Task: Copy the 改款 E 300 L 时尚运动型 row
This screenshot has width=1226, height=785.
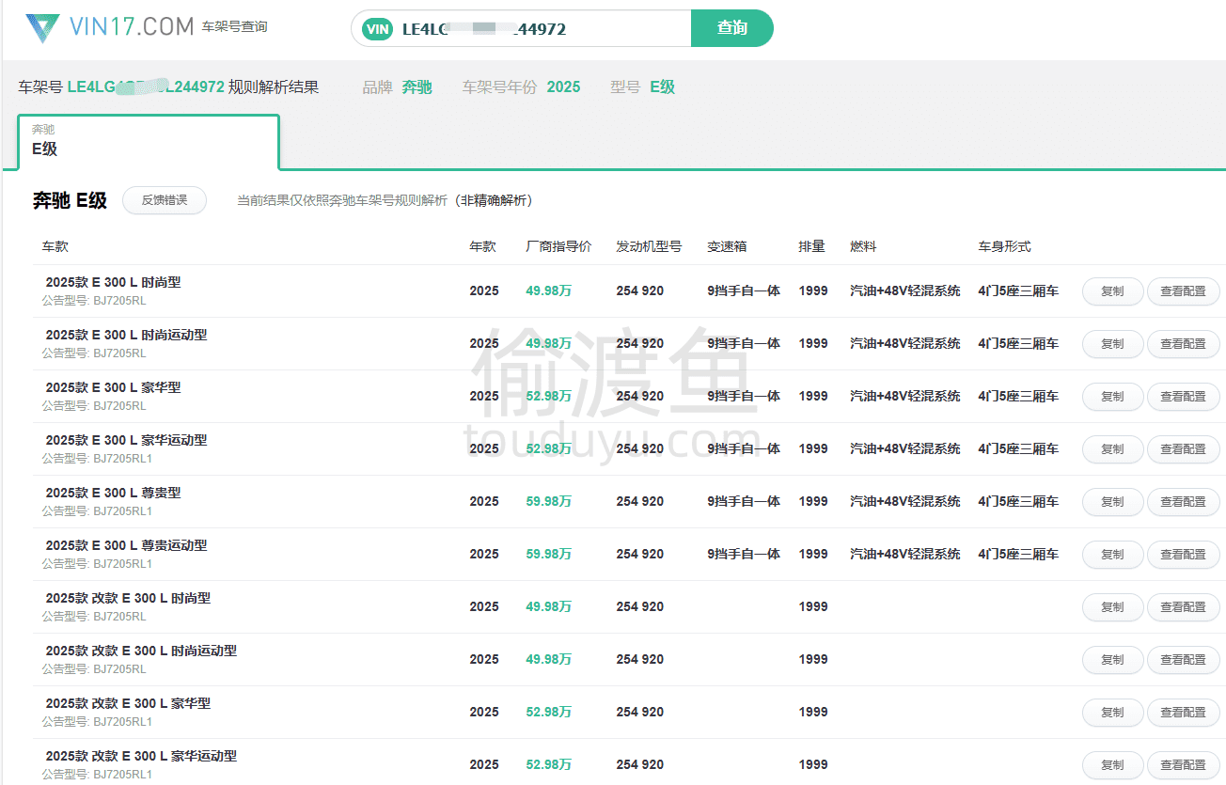Action: 1112,660
